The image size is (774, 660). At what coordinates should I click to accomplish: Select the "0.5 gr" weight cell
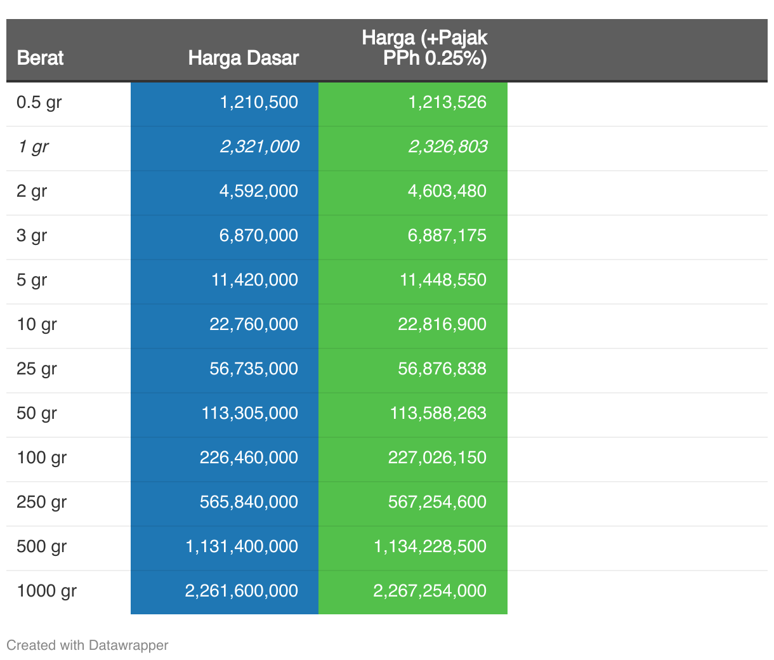tap(39, 102)
